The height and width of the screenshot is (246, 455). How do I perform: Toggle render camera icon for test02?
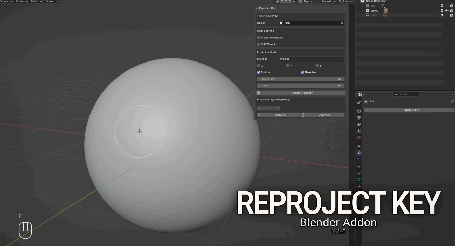click(451, 11)
